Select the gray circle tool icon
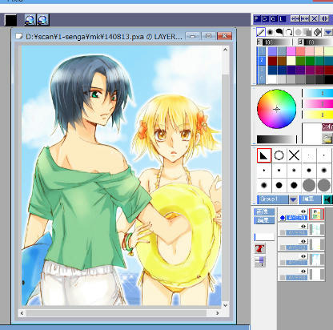 point(299,32)
